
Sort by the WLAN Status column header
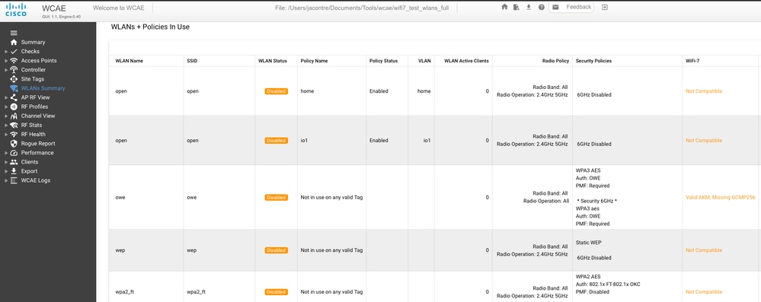point(273,61)
